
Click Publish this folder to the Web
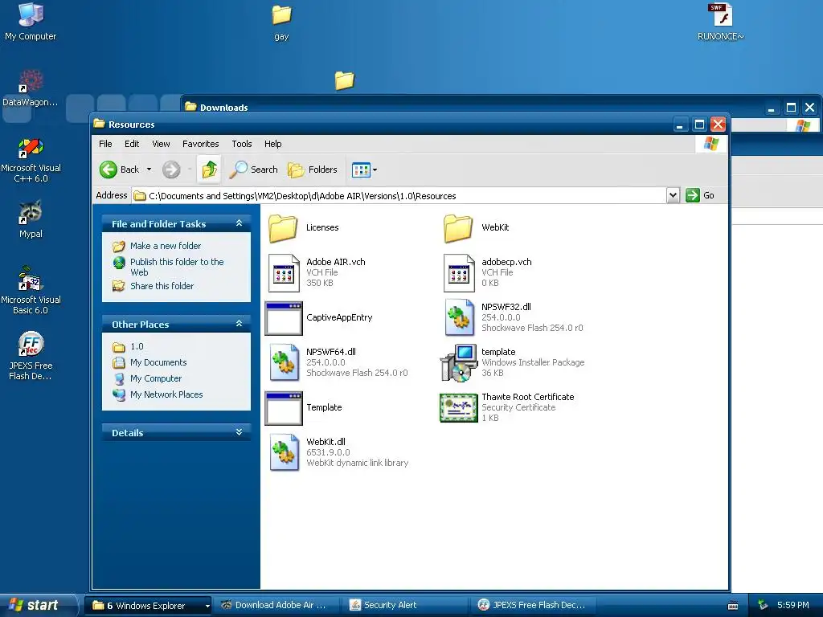click(x=177, y=267)
